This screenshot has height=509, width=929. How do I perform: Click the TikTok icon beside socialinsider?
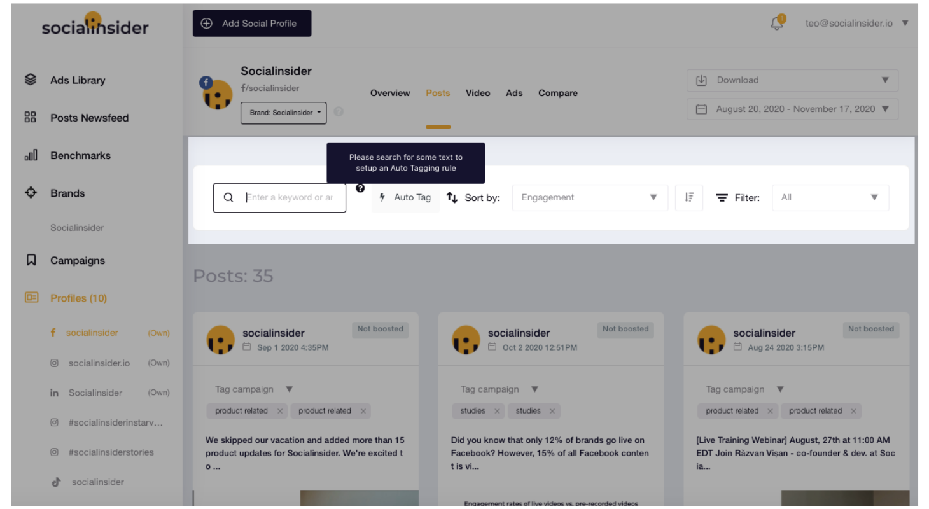click(x=56, y=482)
